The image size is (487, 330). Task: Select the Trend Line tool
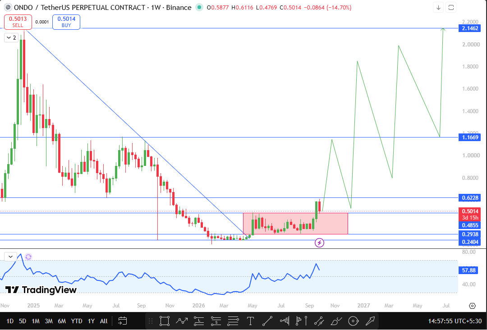[267, 321]
